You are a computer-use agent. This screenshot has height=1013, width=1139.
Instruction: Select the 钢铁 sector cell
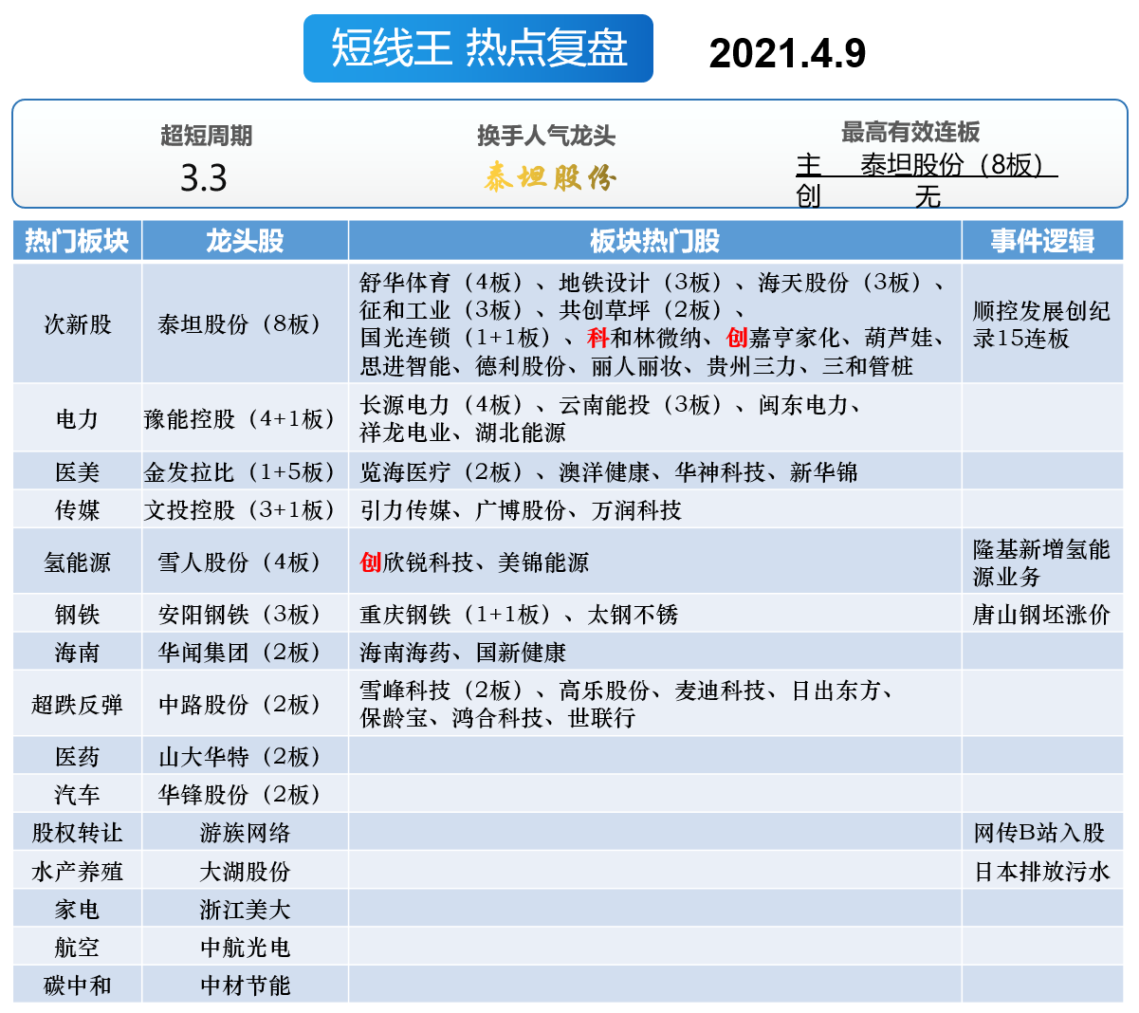pyautogui.click(x=77, y=615)
